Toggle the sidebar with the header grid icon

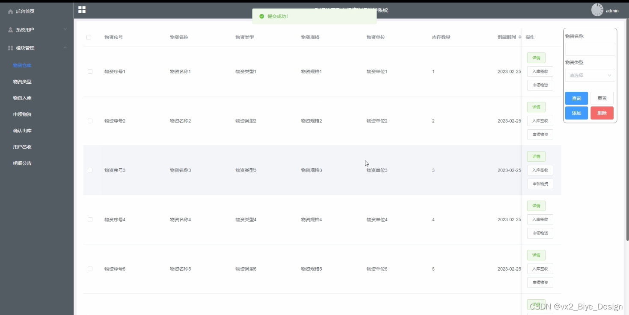[82, 9]
